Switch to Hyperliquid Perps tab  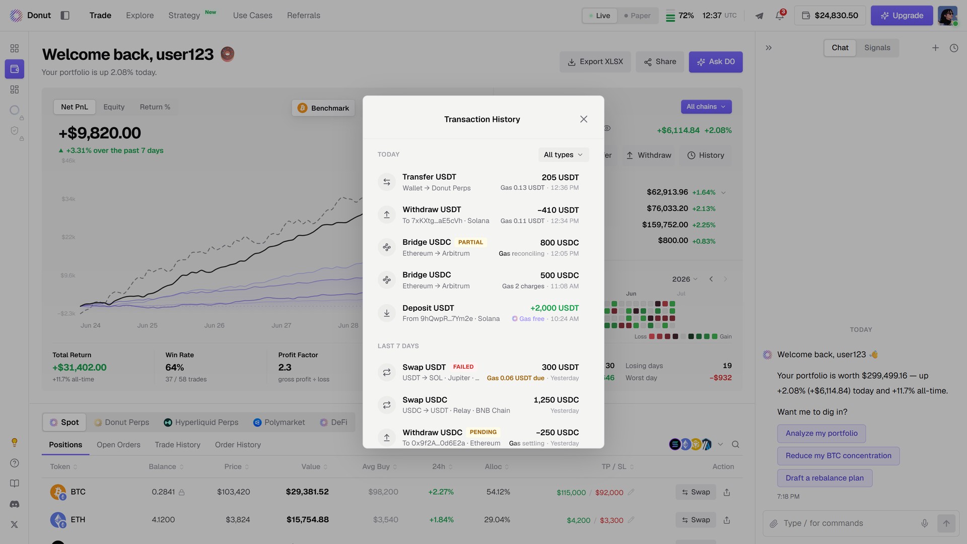click(x=201, y=422)
